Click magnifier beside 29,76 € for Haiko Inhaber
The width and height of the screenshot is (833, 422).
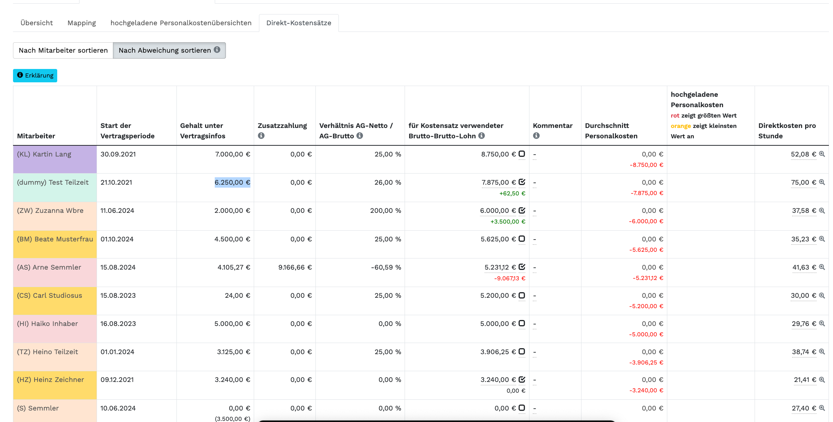click(x=822, y=324)
